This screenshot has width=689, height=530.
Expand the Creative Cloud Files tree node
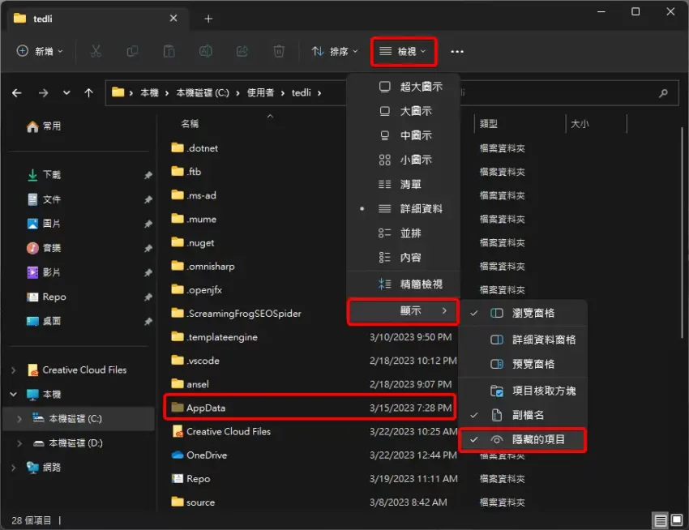tap(13, 370)
